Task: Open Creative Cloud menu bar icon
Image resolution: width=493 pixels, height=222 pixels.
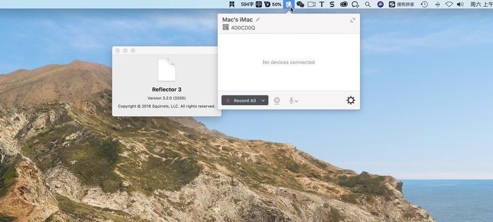Action: point(344,4)
